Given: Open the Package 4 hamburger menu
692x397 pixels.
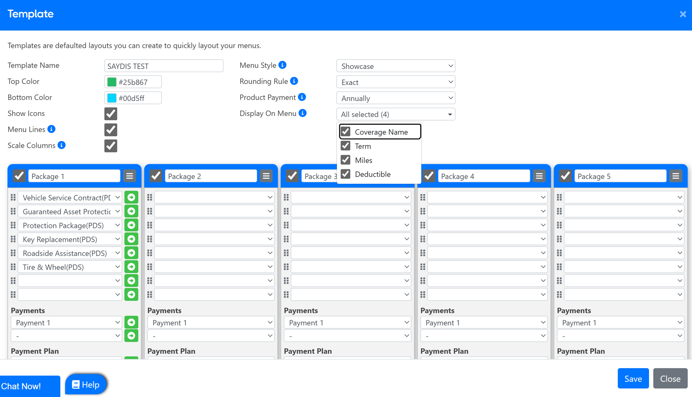Looking at the screenshot, I should 539,176.
